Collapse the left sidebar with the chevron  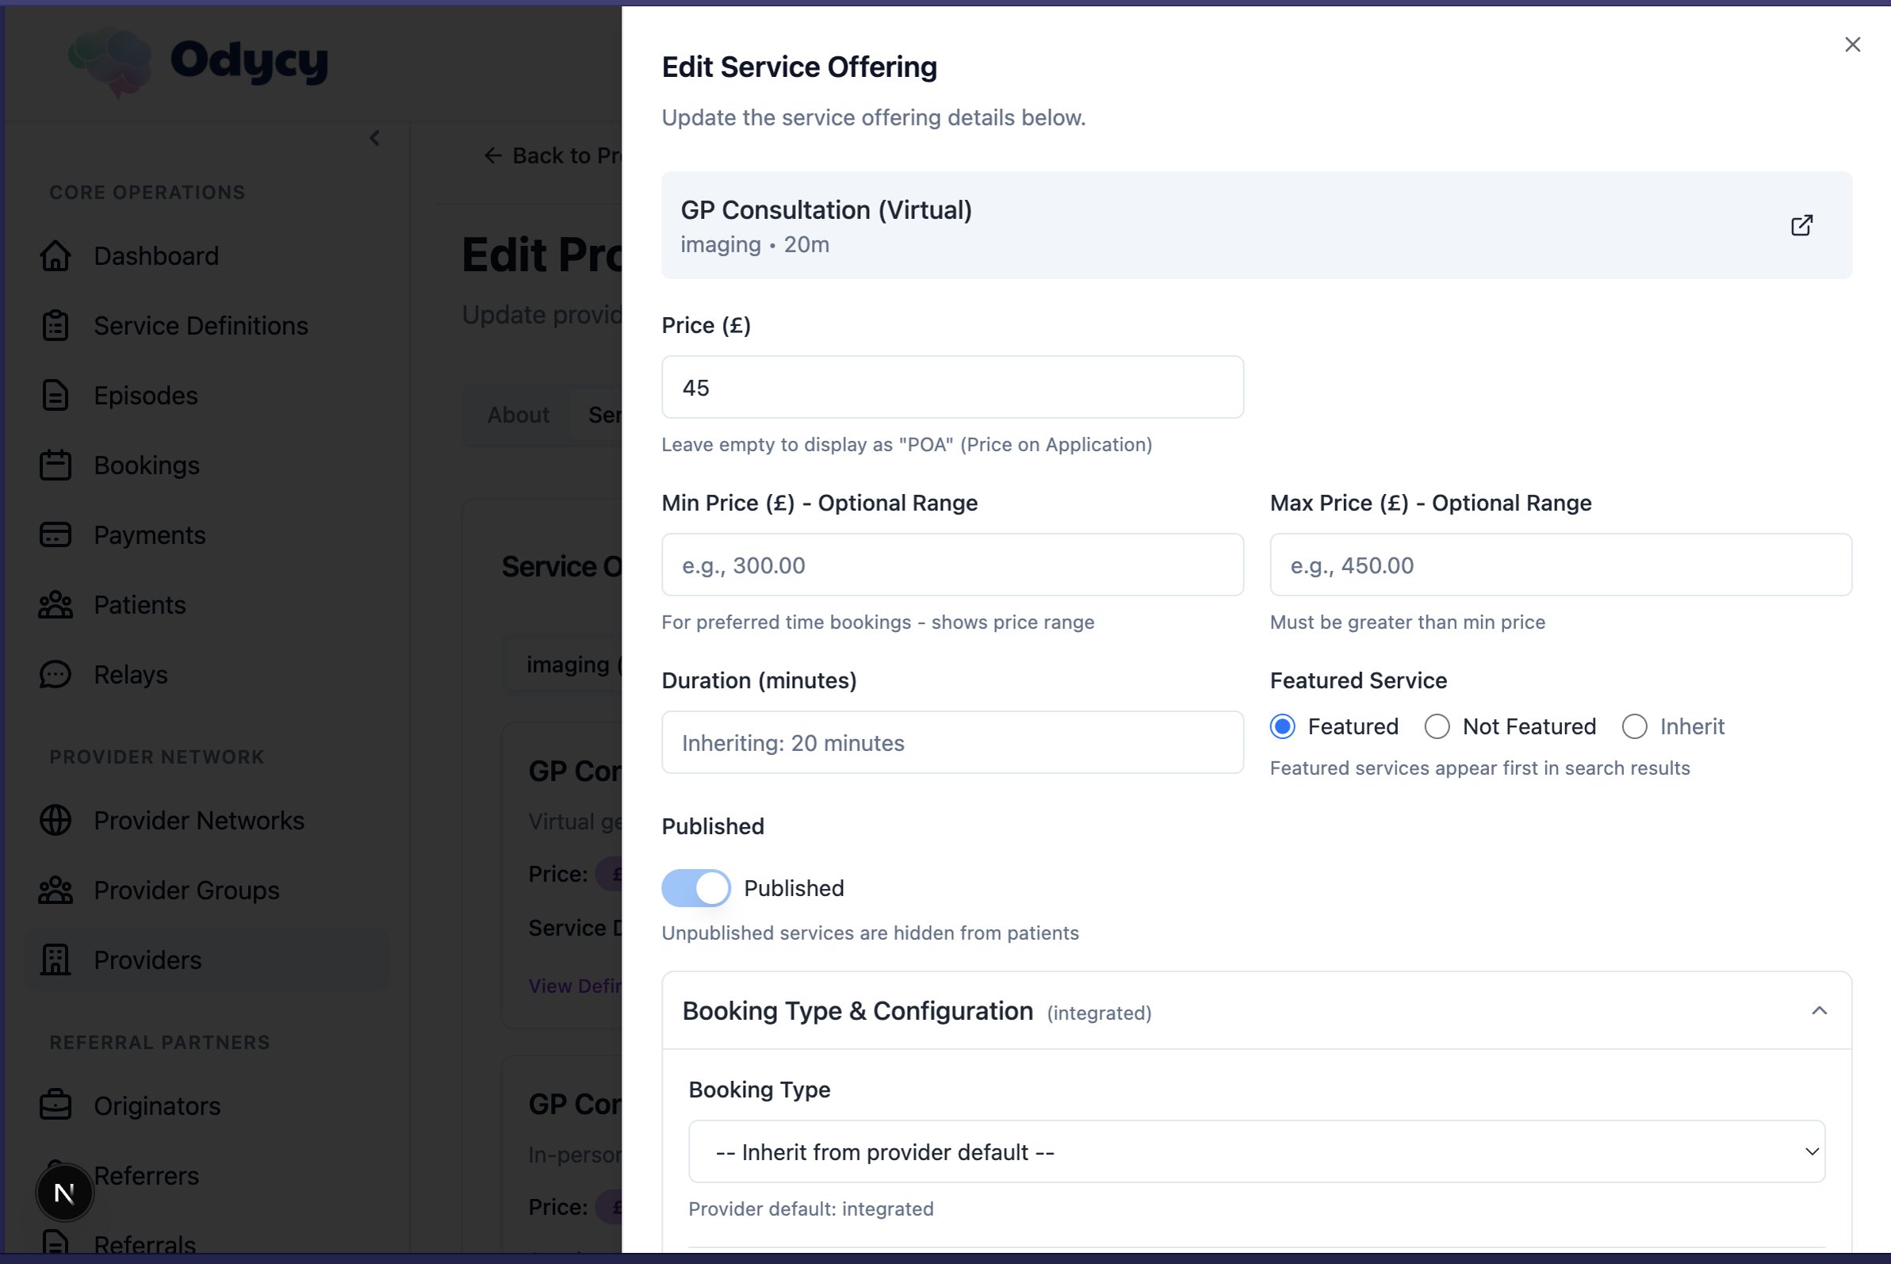coord(375,138)
